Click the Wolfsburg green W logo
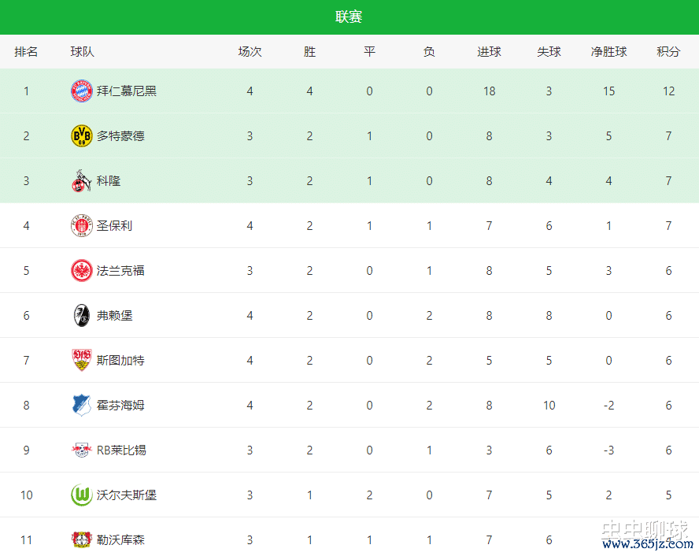 pos(82,495)
